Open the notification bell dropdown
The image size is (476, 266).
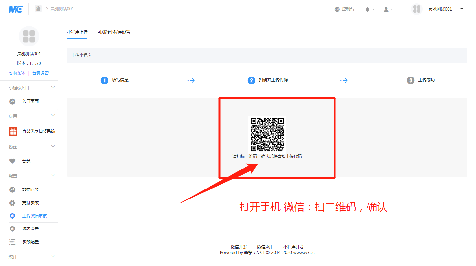(369, 9)
